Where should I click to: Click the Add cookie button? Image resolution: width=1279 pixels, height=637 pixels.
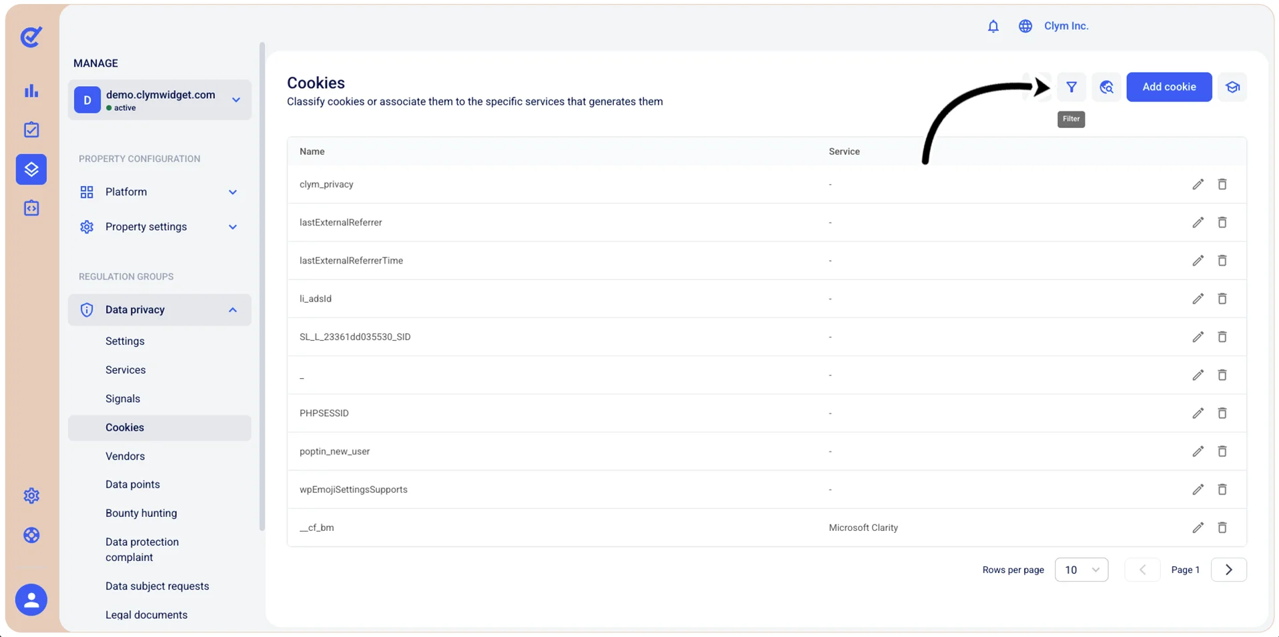1168,87
